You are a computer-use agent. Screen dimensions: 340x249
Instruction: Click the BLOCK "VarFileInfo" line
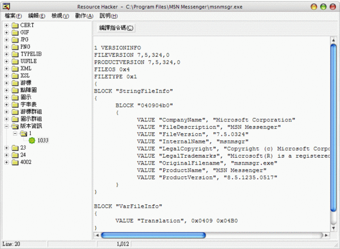[128, 206]
